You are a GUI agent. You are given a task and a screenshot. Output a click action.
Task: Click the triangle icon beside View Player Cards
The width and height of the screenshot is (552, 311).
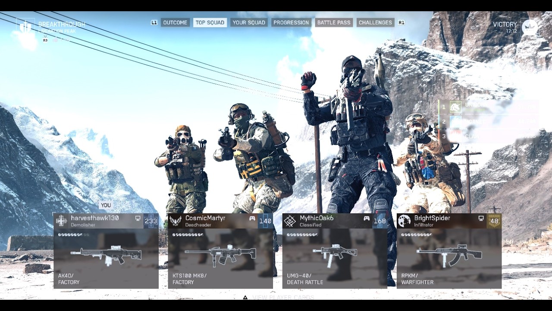(x=245, y=297)
